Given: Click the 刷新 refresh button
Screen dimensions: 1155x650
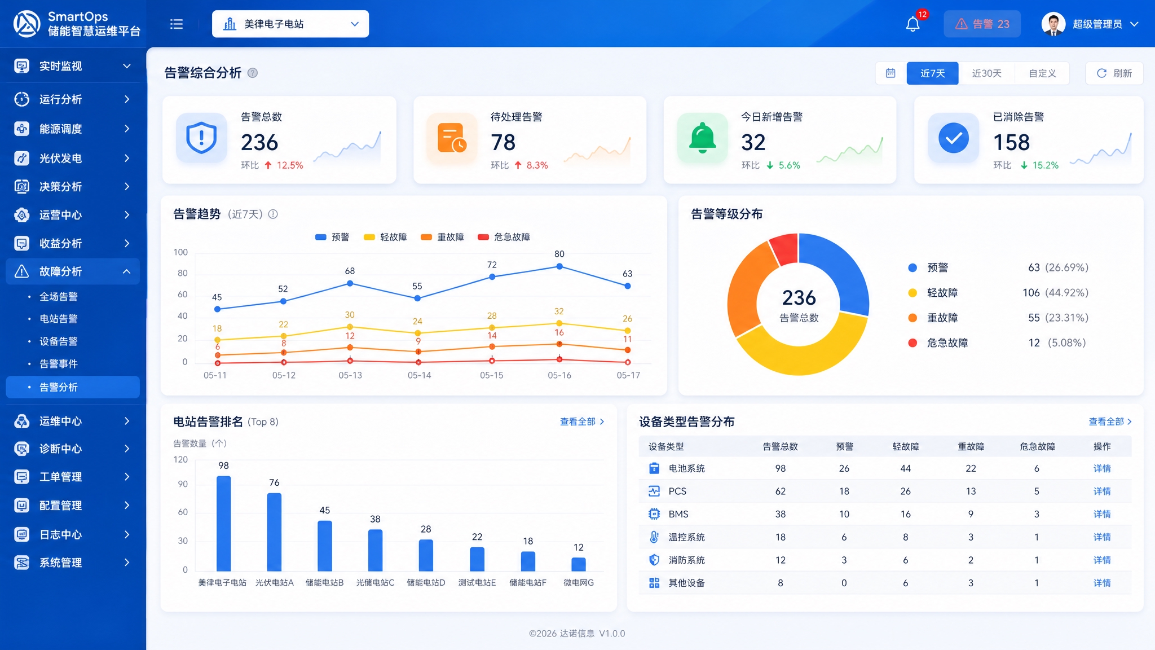Looking at the screenshot, I should 1114,73.
